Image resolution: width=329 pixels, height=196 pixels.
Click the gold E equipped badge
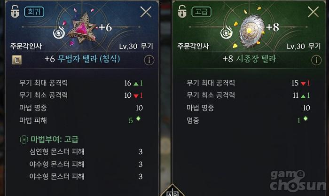pos(17,60)
